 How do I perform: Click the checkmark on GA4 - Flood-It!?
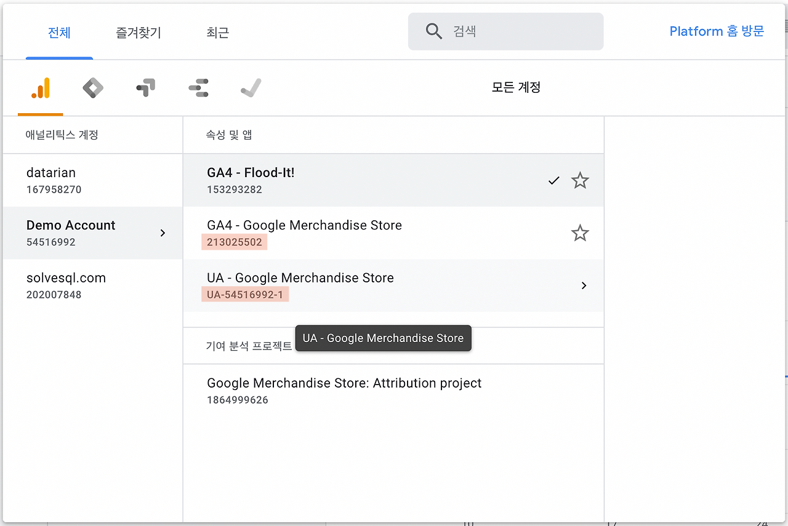coord(553,181)
